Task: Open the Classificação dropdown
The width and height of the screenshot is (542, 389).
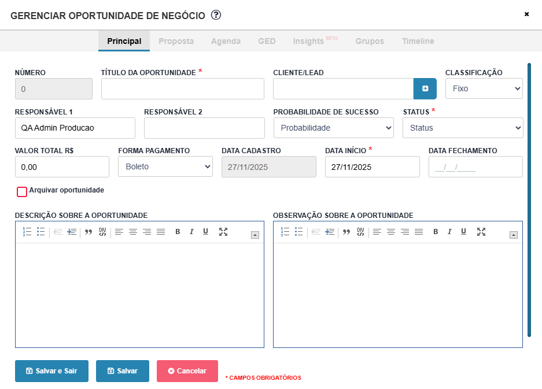Action: 484,89
